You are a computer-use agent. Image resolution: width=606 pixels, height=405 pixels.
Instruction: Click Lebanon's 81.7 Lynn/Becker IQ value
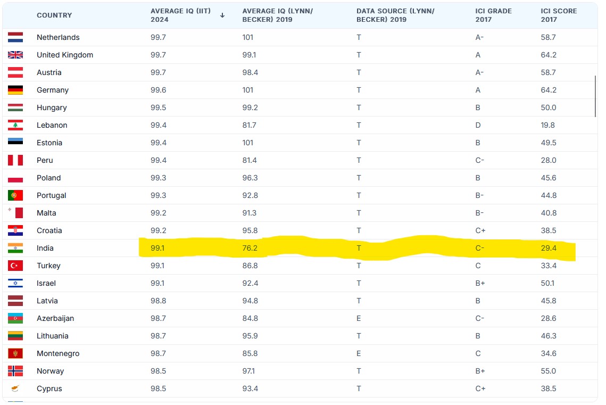pyautogui.click(x=250, y=125)
